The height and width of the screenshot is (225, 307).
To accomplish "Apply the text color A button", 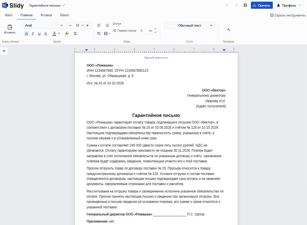I will [x=54, y=33].
